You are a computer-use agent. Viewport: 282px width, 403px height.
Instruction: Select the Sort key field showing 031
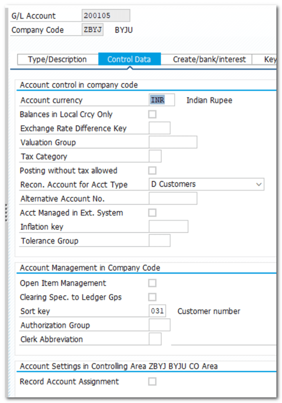[157, 311]
